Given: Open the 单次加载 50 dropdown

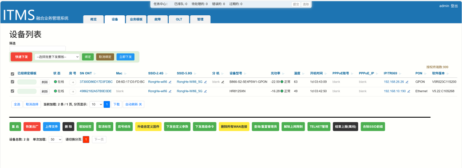Looking at the screenshot, I should (x=55, y=140).
